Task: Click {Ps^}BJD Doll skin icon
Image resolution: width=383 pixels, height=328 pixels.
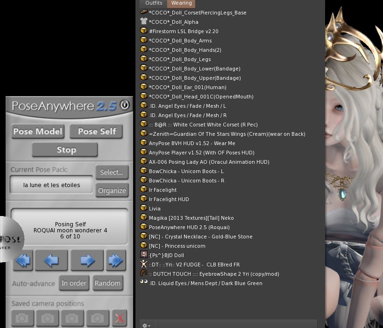Action: pyautogui.click(x=144, y=255)
